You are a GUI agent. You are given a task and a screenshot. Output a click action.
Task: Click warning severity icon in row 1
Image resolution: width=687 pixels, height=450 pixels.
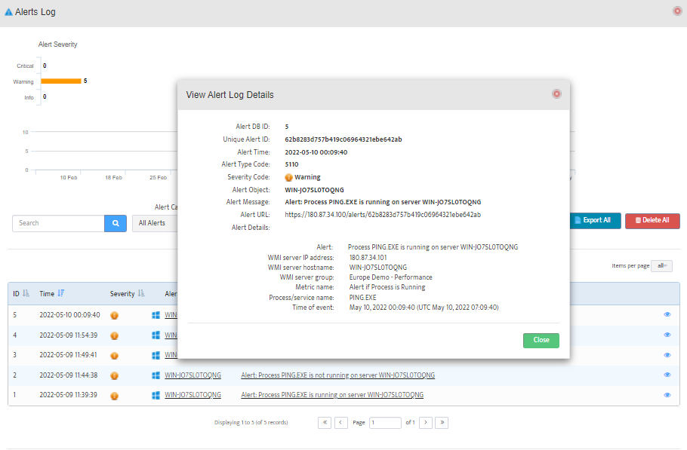(x=114, y=396)
